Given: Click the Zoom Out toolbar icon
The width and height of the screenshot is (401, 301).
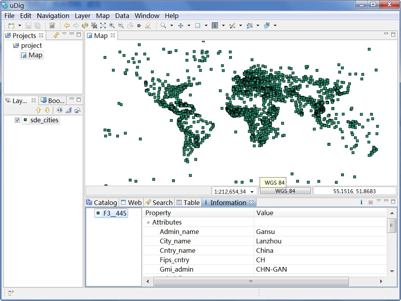Looking at the screenshot, I should 121,25.
